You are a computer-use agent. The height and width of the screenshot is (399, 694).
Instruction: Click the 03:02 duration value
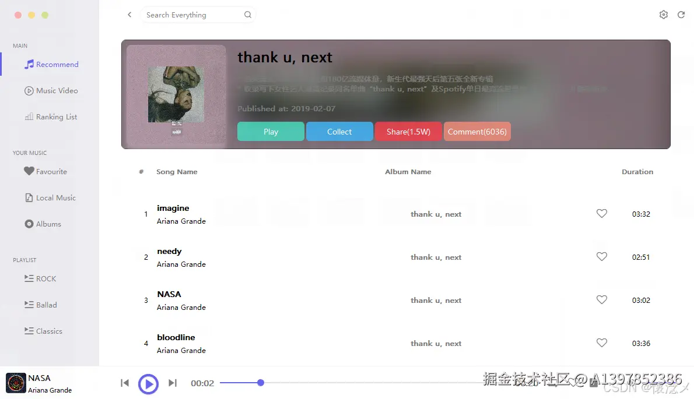(641, 301)
